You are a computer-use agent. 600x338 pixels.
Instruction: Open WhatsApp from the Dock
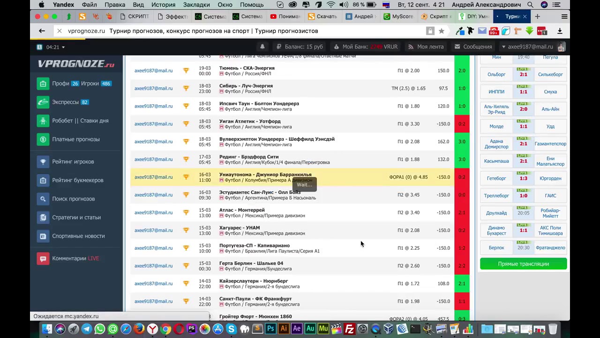[99, 329]
